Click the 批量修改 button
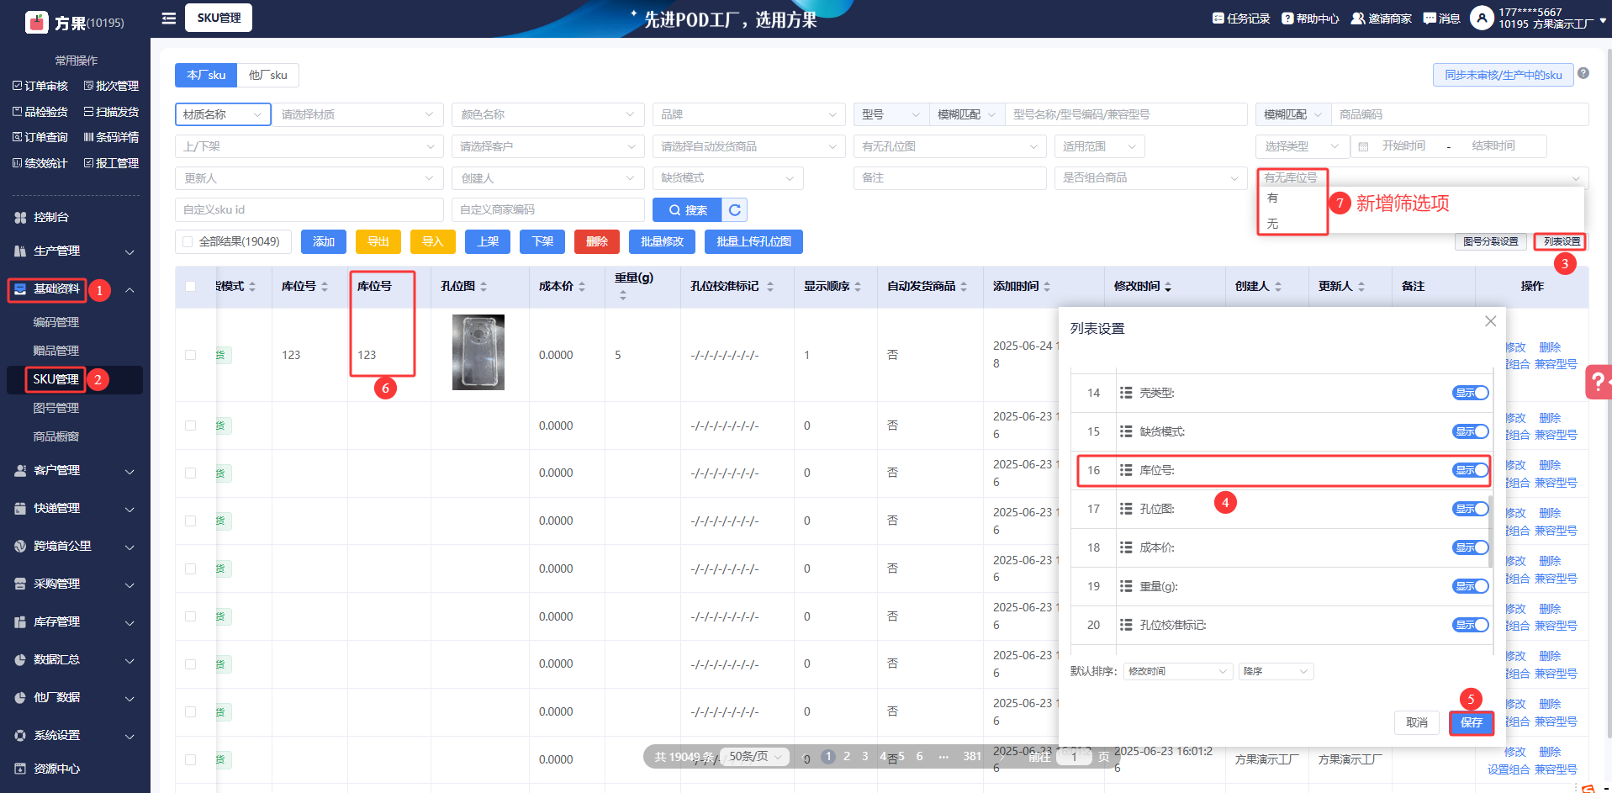1612x793 pixels. coord(662,241)
